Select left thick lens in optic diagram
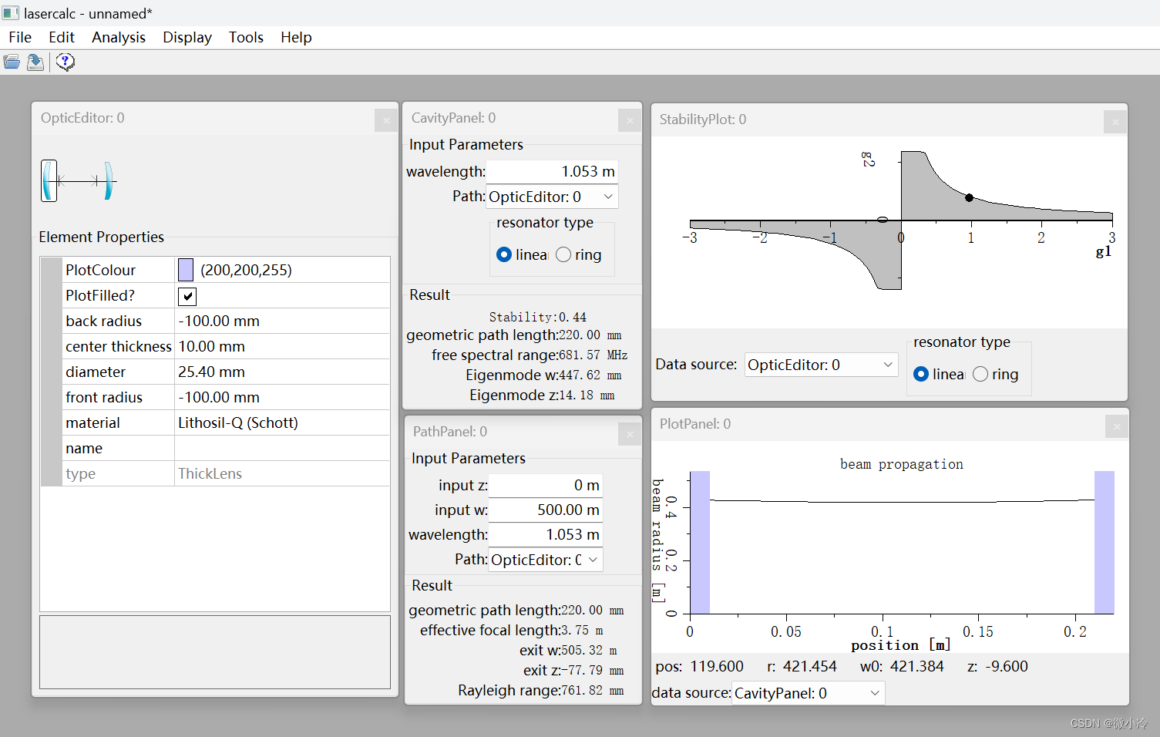1160x737 pixels. click(x=49, y=181)
